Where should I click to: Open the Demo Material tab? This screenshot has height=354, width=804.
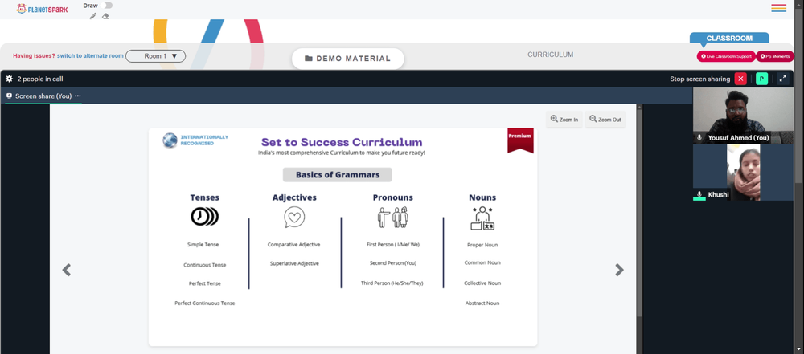[x=347, y=59]
